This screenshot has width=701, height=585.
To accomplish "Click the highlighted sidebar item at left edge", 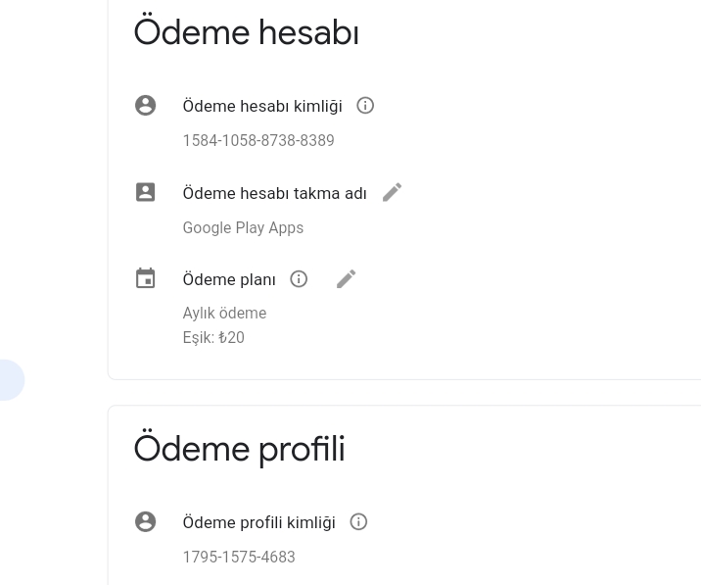I will coord(11,380).
